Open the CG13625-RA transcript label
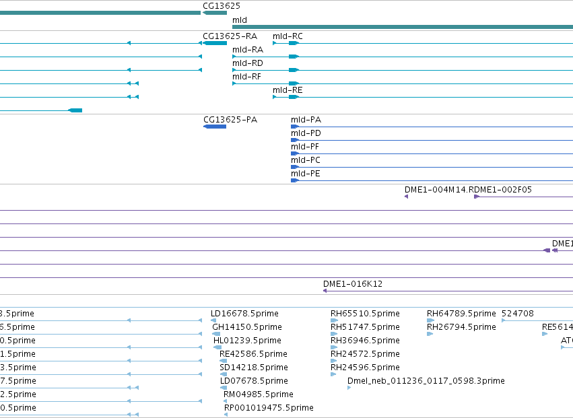 click(x=230, y=36)
